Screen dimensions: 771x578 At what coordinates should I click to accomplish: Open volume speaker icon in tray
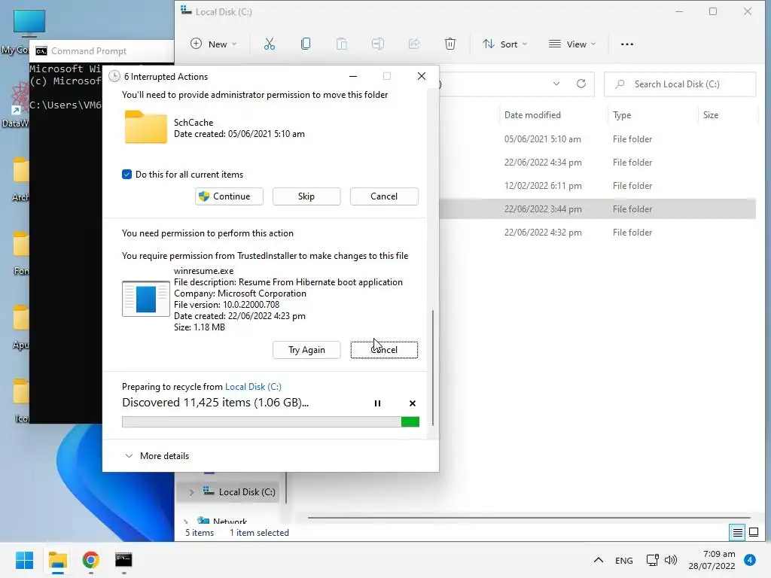(x=671, y=560)
